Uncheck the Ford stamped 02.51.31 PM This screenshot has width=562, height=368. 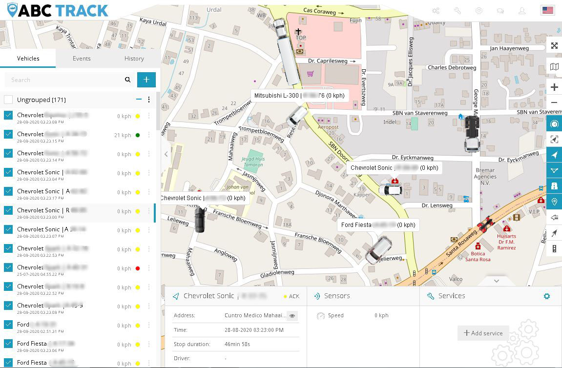pos(8,324)
